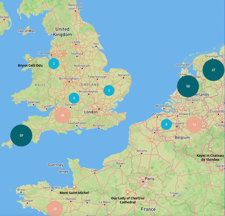Click the Mont Saint-Michel label
This screenshot has height=216, width=225.
pyautogui.click(x=74, y=193)
